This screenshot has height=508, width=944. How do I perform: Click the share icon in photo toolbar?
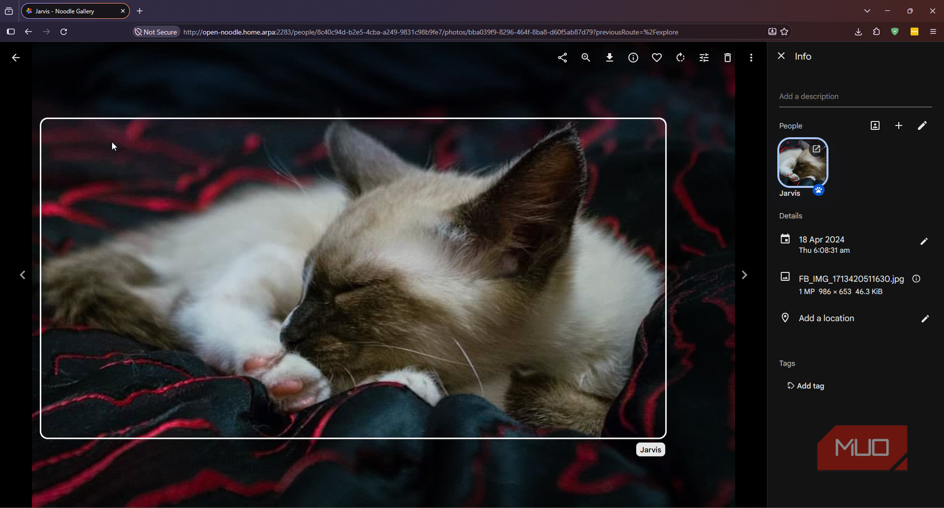click(562, 58)
